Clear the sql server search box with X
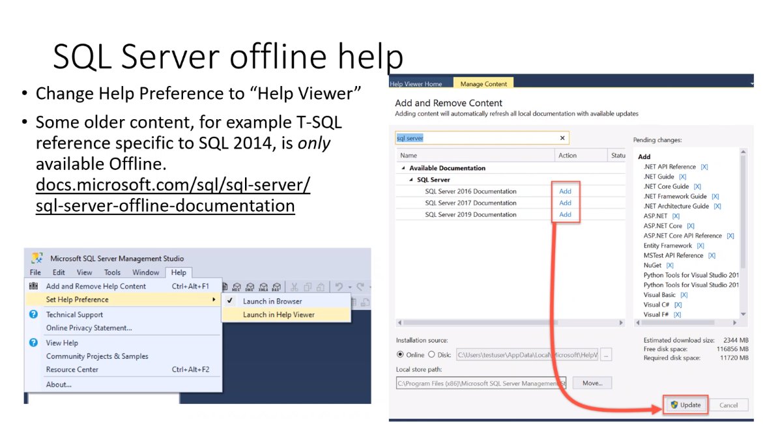The width and height of the screenshot is (763, 424). [x=562, y=138]
